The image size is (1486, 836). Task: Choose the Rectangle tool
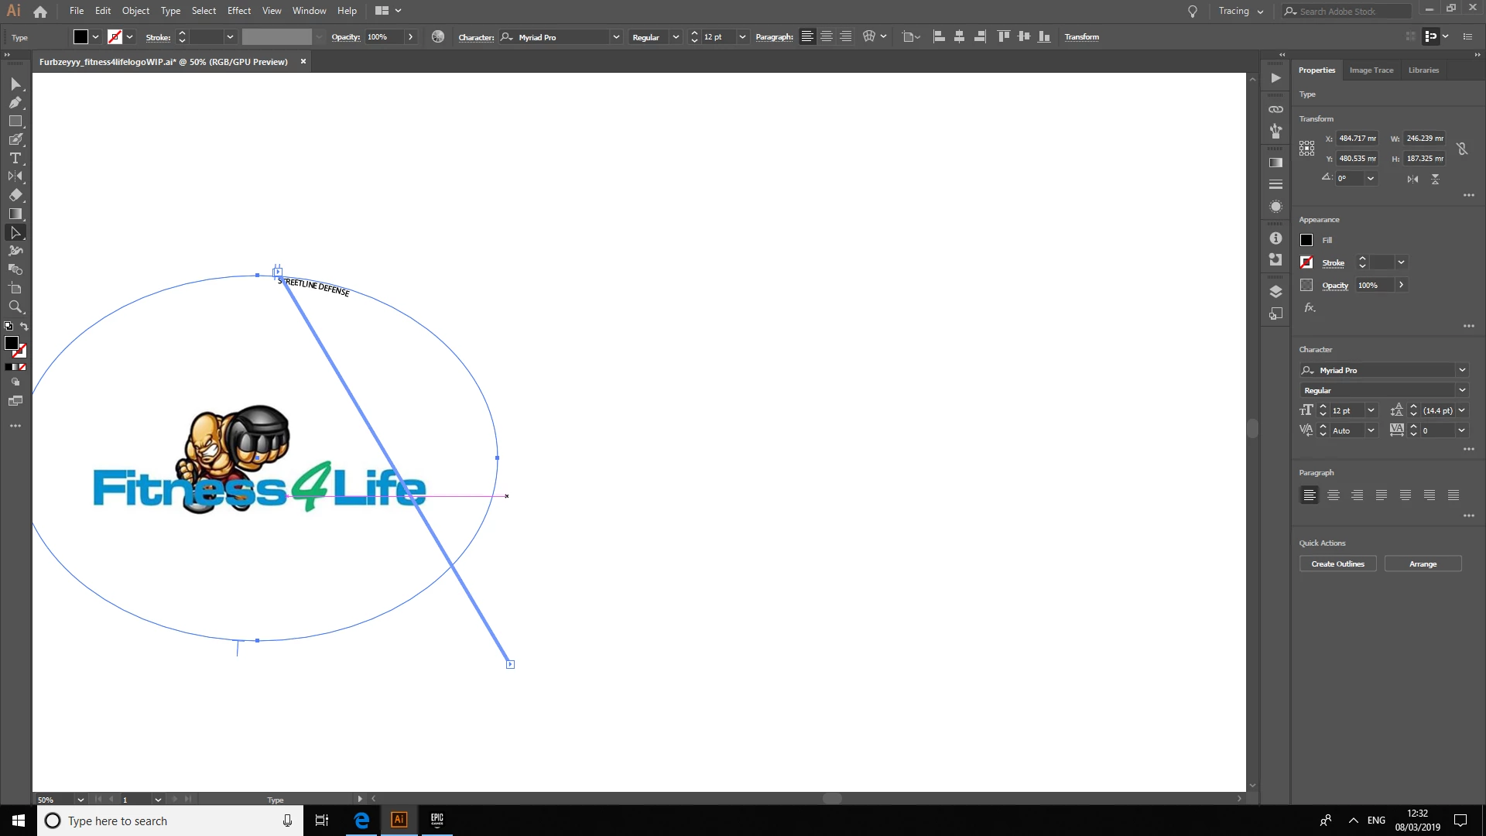[15, 121]
